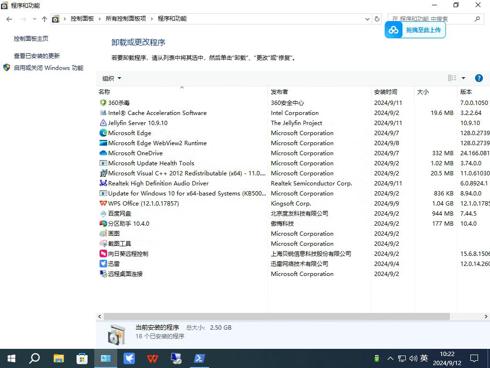Open 启用或关闭 Windows 功能 link

pos(48,68)
